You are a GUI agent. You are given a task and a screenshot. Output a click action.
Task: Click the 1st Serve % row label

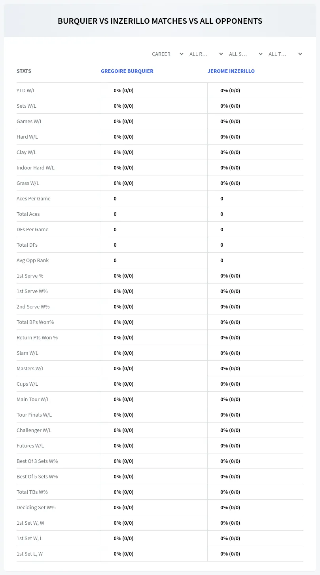pos(30,276)
